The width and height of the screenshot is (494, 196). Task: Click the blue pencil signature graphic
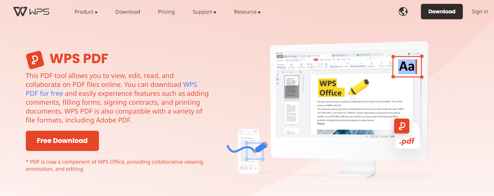[247, 147]
